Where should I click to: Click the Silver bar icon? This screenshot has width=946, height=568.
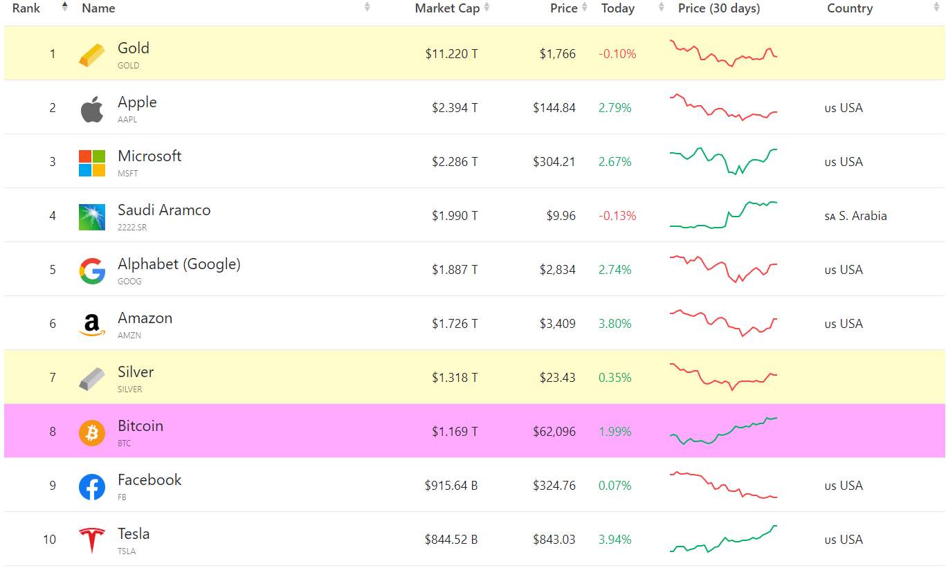[92, 379]
